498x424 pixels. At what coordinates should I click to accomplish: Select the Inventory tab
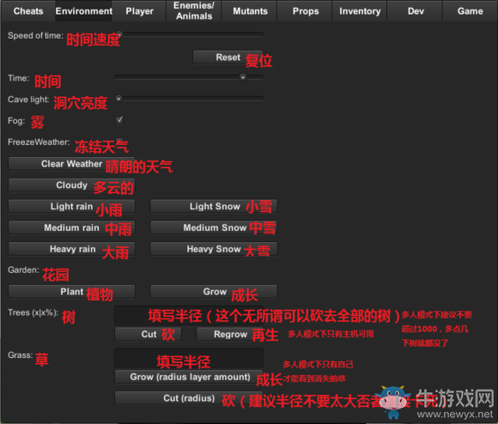[x=360, y=11]
